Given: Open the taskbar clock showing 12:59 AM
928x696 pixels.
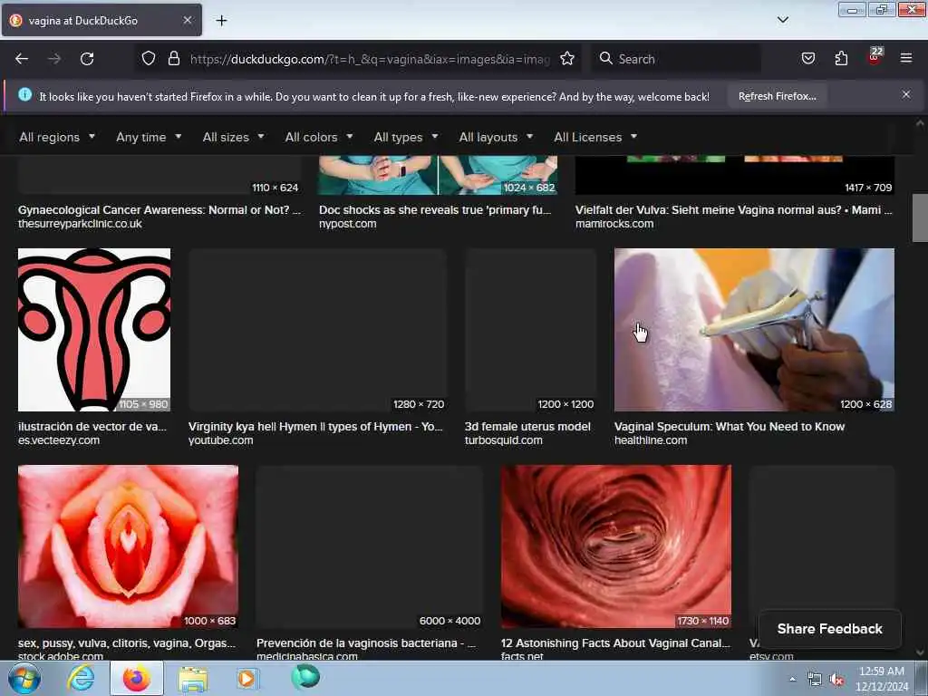Looking at the screenshot, I should tap(882, 679).
